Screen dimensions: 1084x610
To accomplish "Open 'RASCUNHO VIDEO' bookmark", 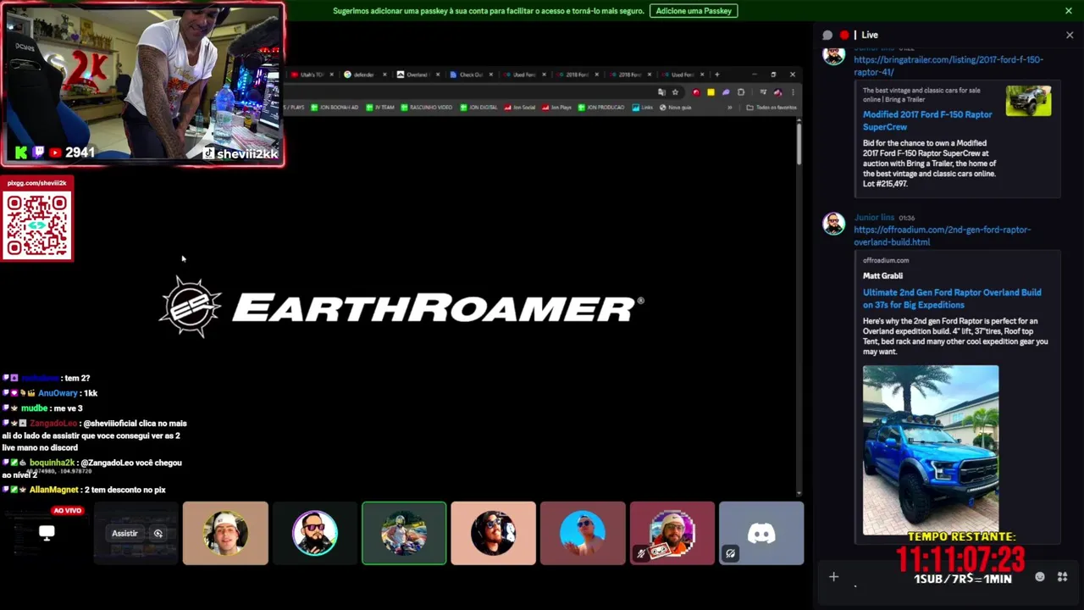I will pos(427,108).
